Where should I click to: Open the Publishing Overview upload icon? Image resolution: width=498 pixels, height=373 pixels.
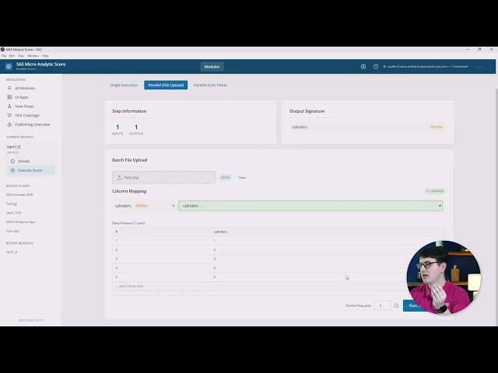[x=9, y=124]
